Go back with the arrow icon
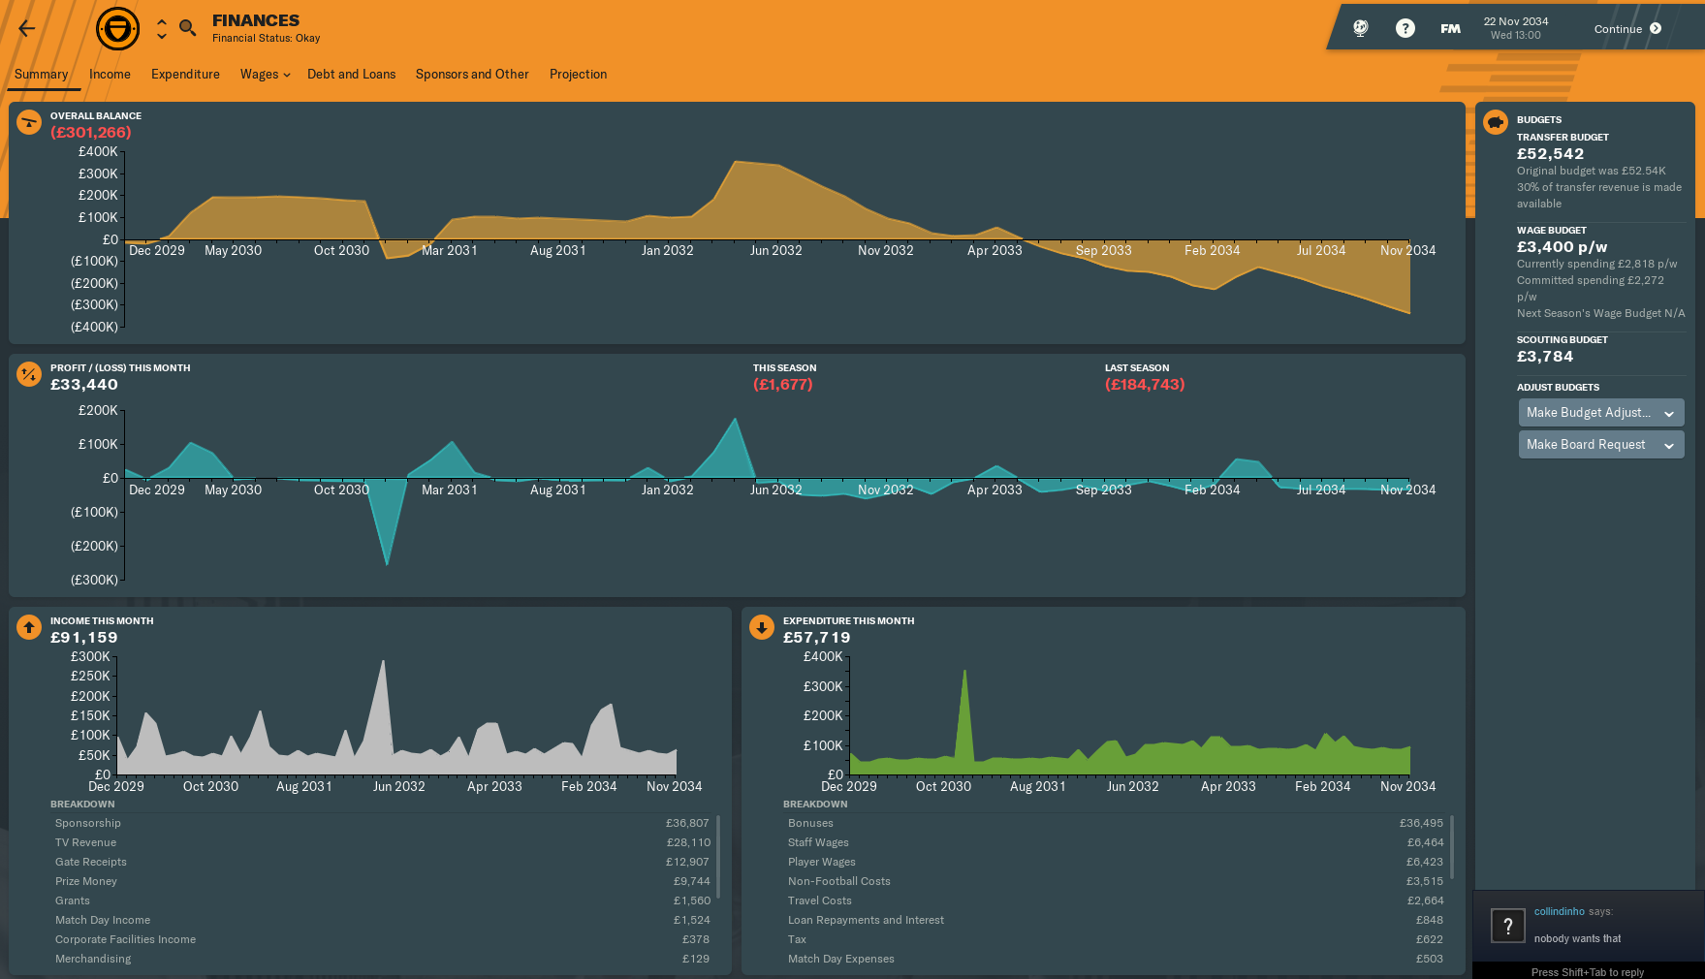The height and width of the screenshot is (979, 1705). pos(27,28)
